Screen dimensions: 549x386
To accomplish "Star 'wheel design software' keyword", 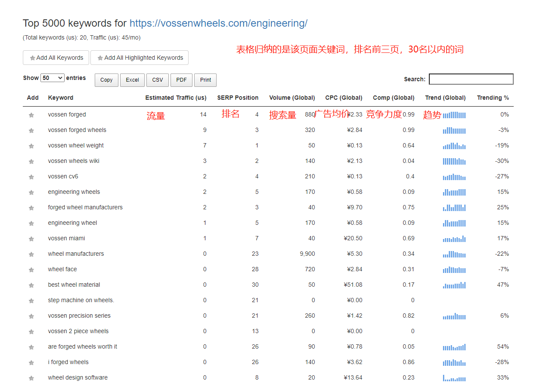I will click(31, 378).
